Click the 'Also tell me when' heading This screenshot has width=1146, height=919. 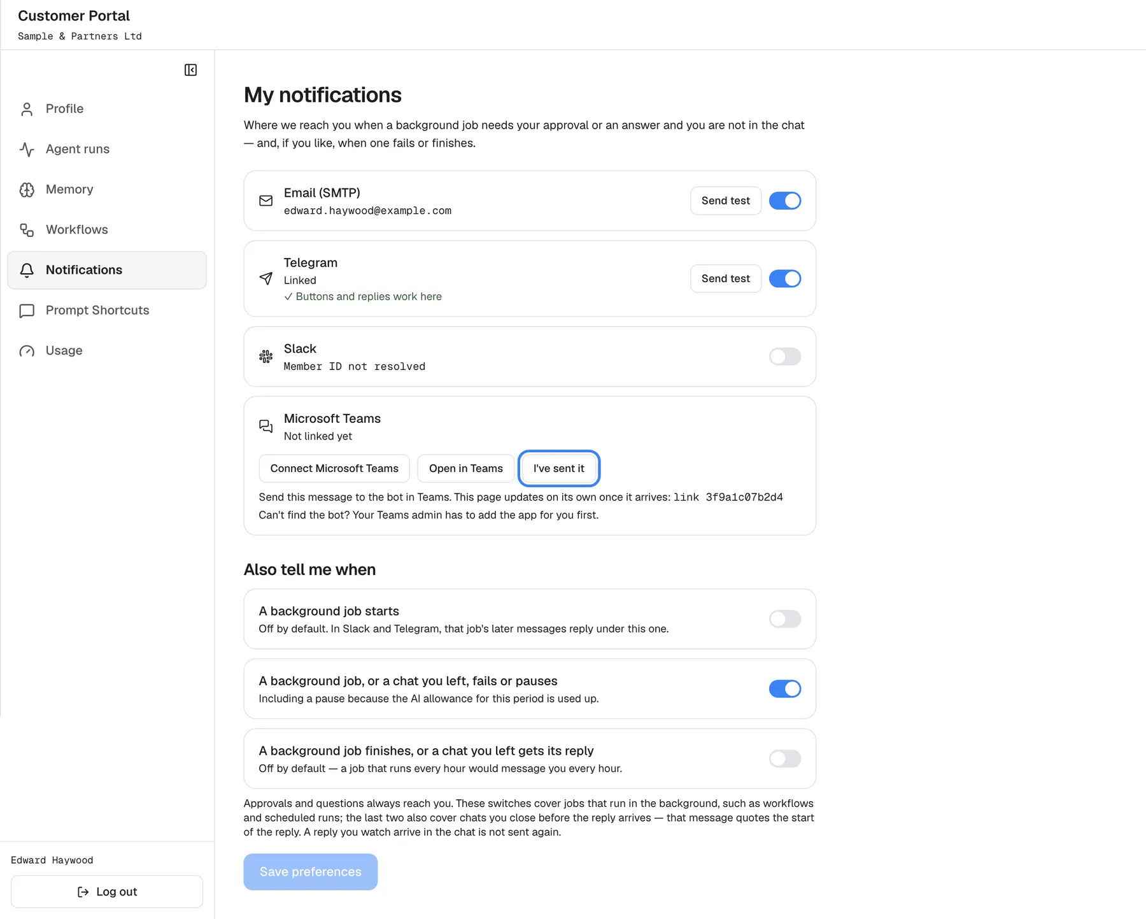(310, 569)
